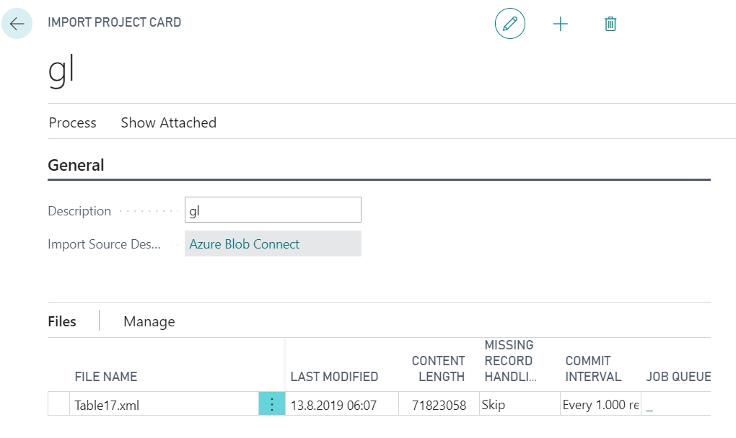Open the three-dot menu for Table17.xml
This screenshot has width=736, height=438.
tap(272, 405)
